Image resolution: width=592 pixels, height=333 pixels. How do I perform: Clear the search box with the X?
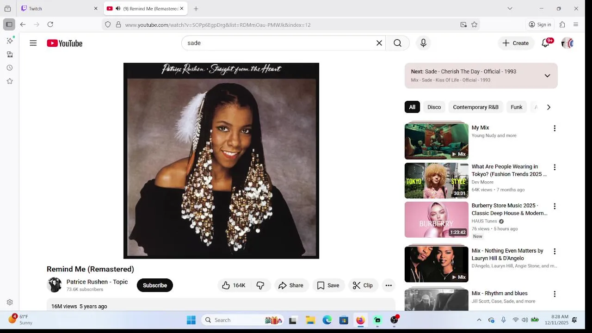[379, 43]
